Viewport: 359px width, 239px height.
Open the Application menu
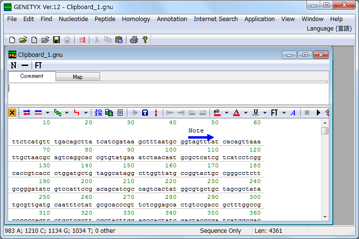pos(259,19)
